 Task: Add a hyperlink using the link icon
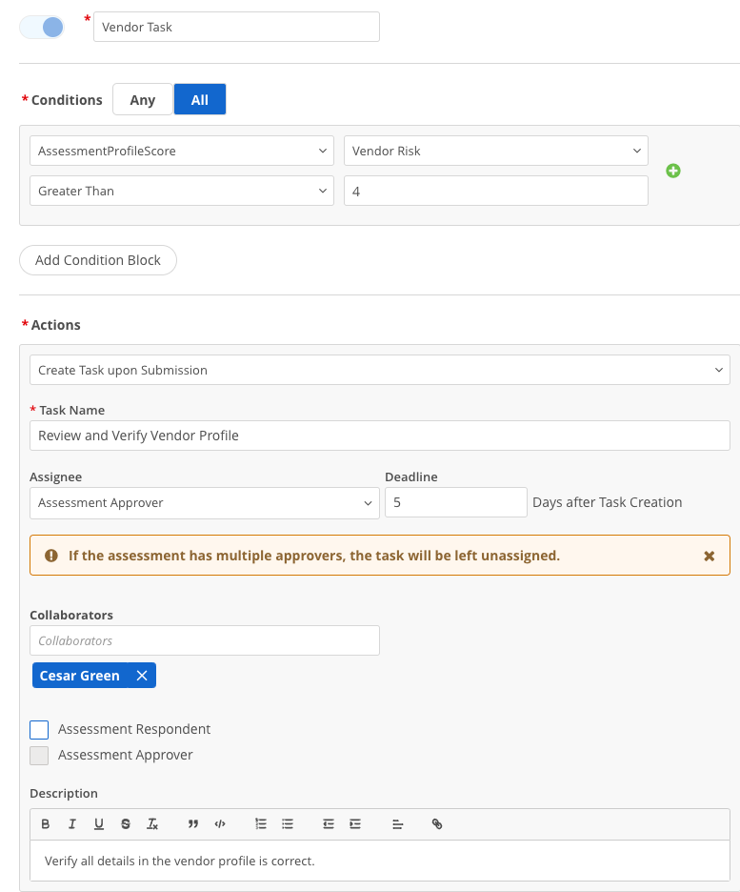pyautogui.click(x=437, y=823)
